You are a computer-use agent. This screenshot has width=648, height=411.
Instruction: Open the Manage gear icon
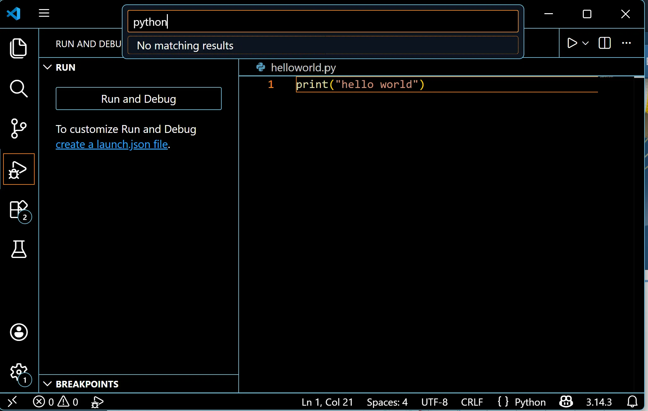pos(19,373)
